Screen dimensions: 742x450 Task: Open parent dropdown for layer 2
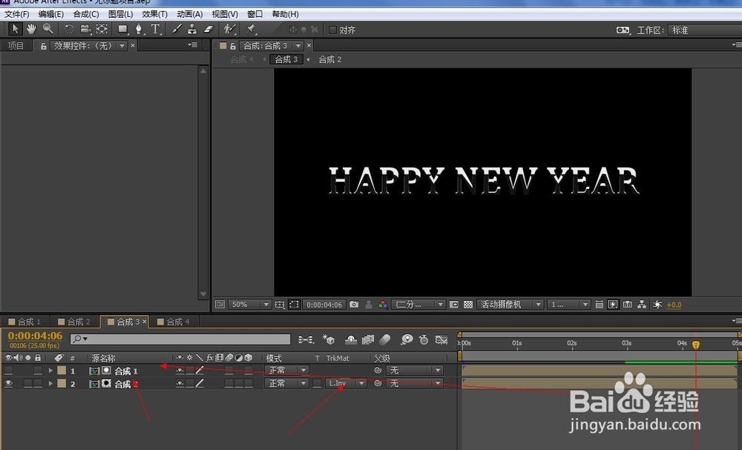coord(415,383)
